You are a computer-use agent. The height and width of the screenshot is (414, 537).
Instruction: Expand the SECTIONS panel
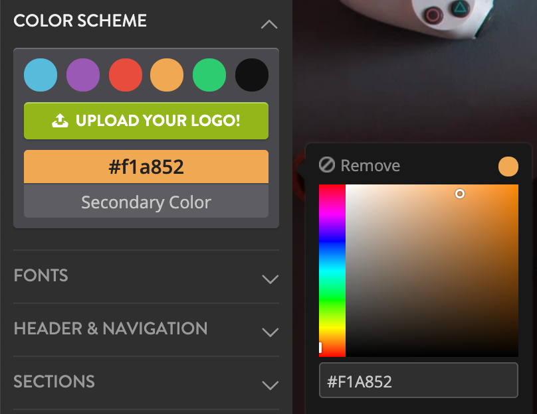pyautogui.click(x=270, y=385)
